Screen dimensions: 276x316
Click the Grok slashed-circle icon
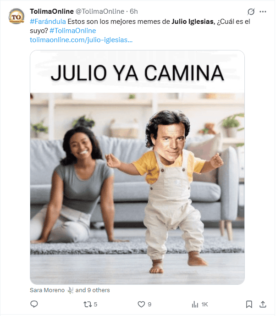(251, 11)
